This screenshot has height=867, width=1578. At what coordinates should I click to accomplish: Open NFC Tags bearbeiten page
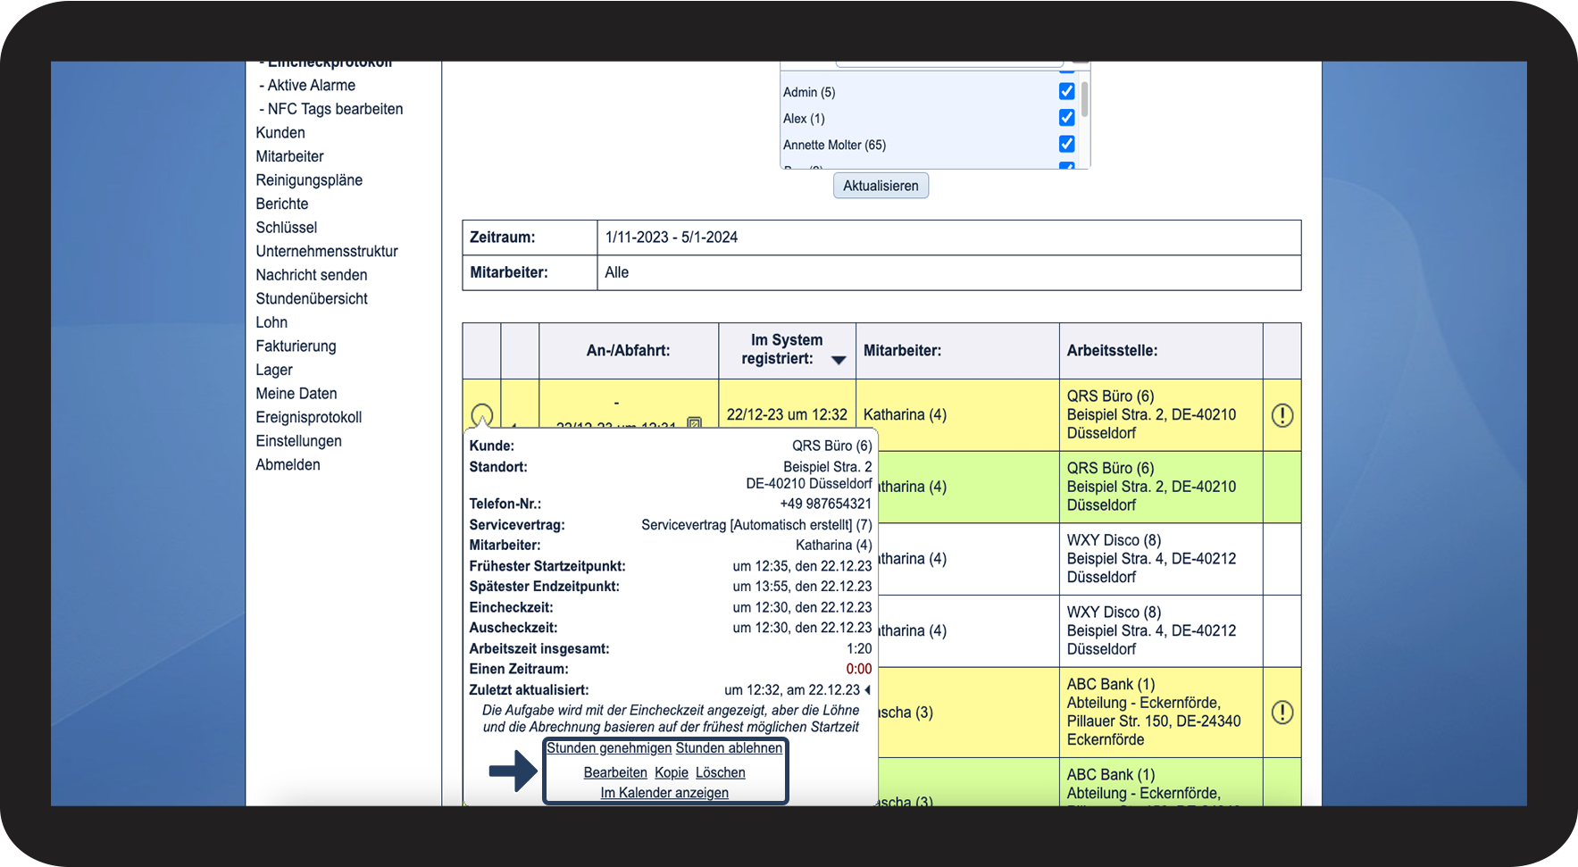tap(335, 109)
